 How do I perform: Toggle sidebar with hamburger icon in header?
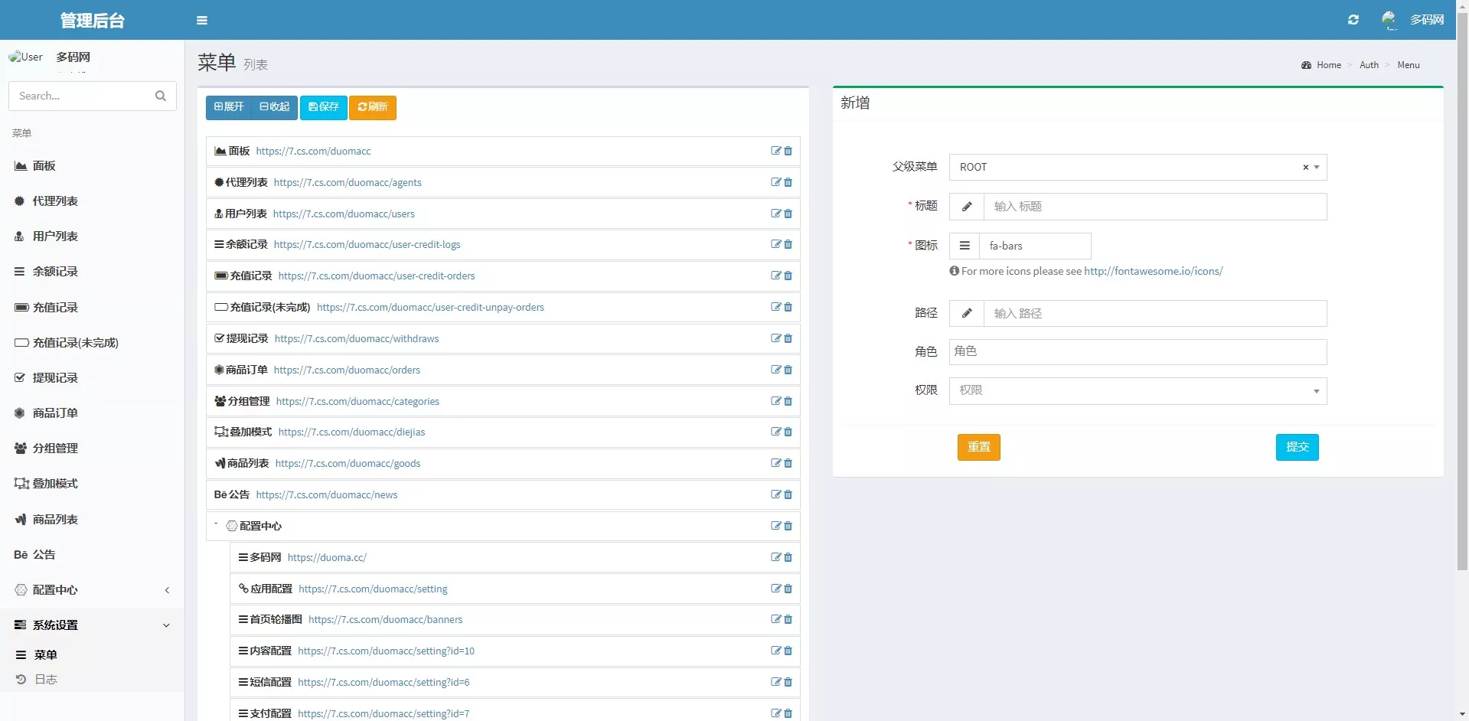point(202,21)
